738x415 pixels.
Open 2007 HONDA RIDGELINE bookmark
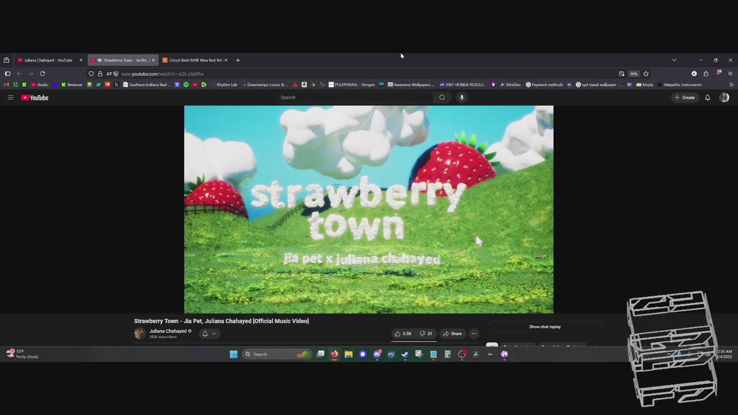coord(462,85)
